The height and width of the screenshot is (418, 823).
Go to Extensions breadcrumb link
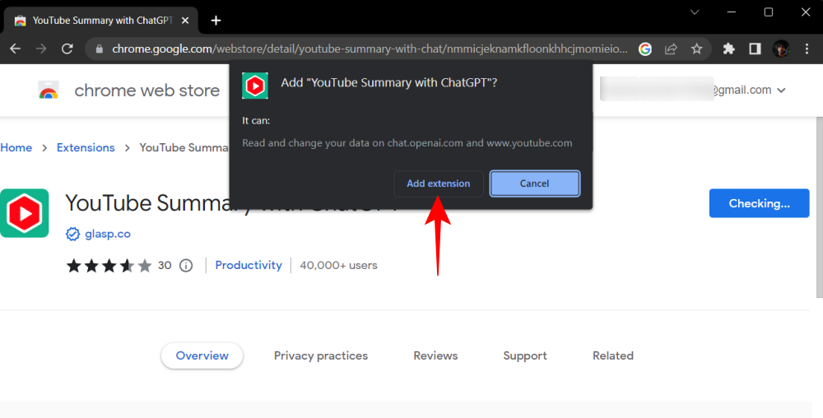coord(86,148)
